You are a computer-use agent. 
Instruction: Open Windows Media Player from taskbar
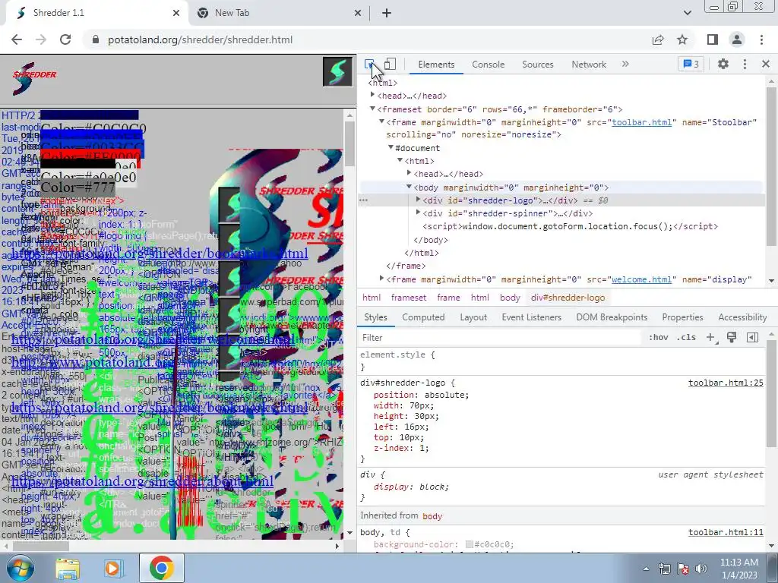[113, 569]
